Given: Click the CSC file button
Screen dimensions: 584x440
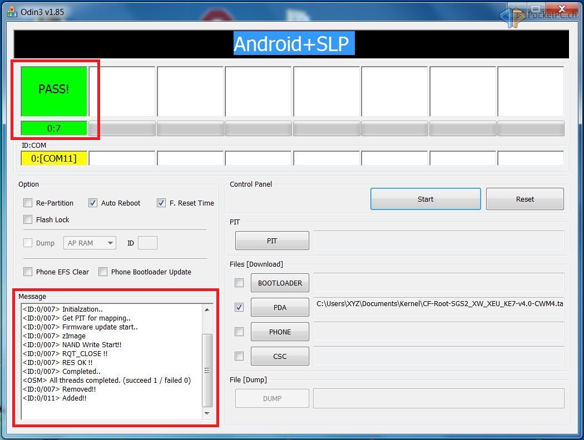Looking at the screenshot, I should tap(280, 356).
